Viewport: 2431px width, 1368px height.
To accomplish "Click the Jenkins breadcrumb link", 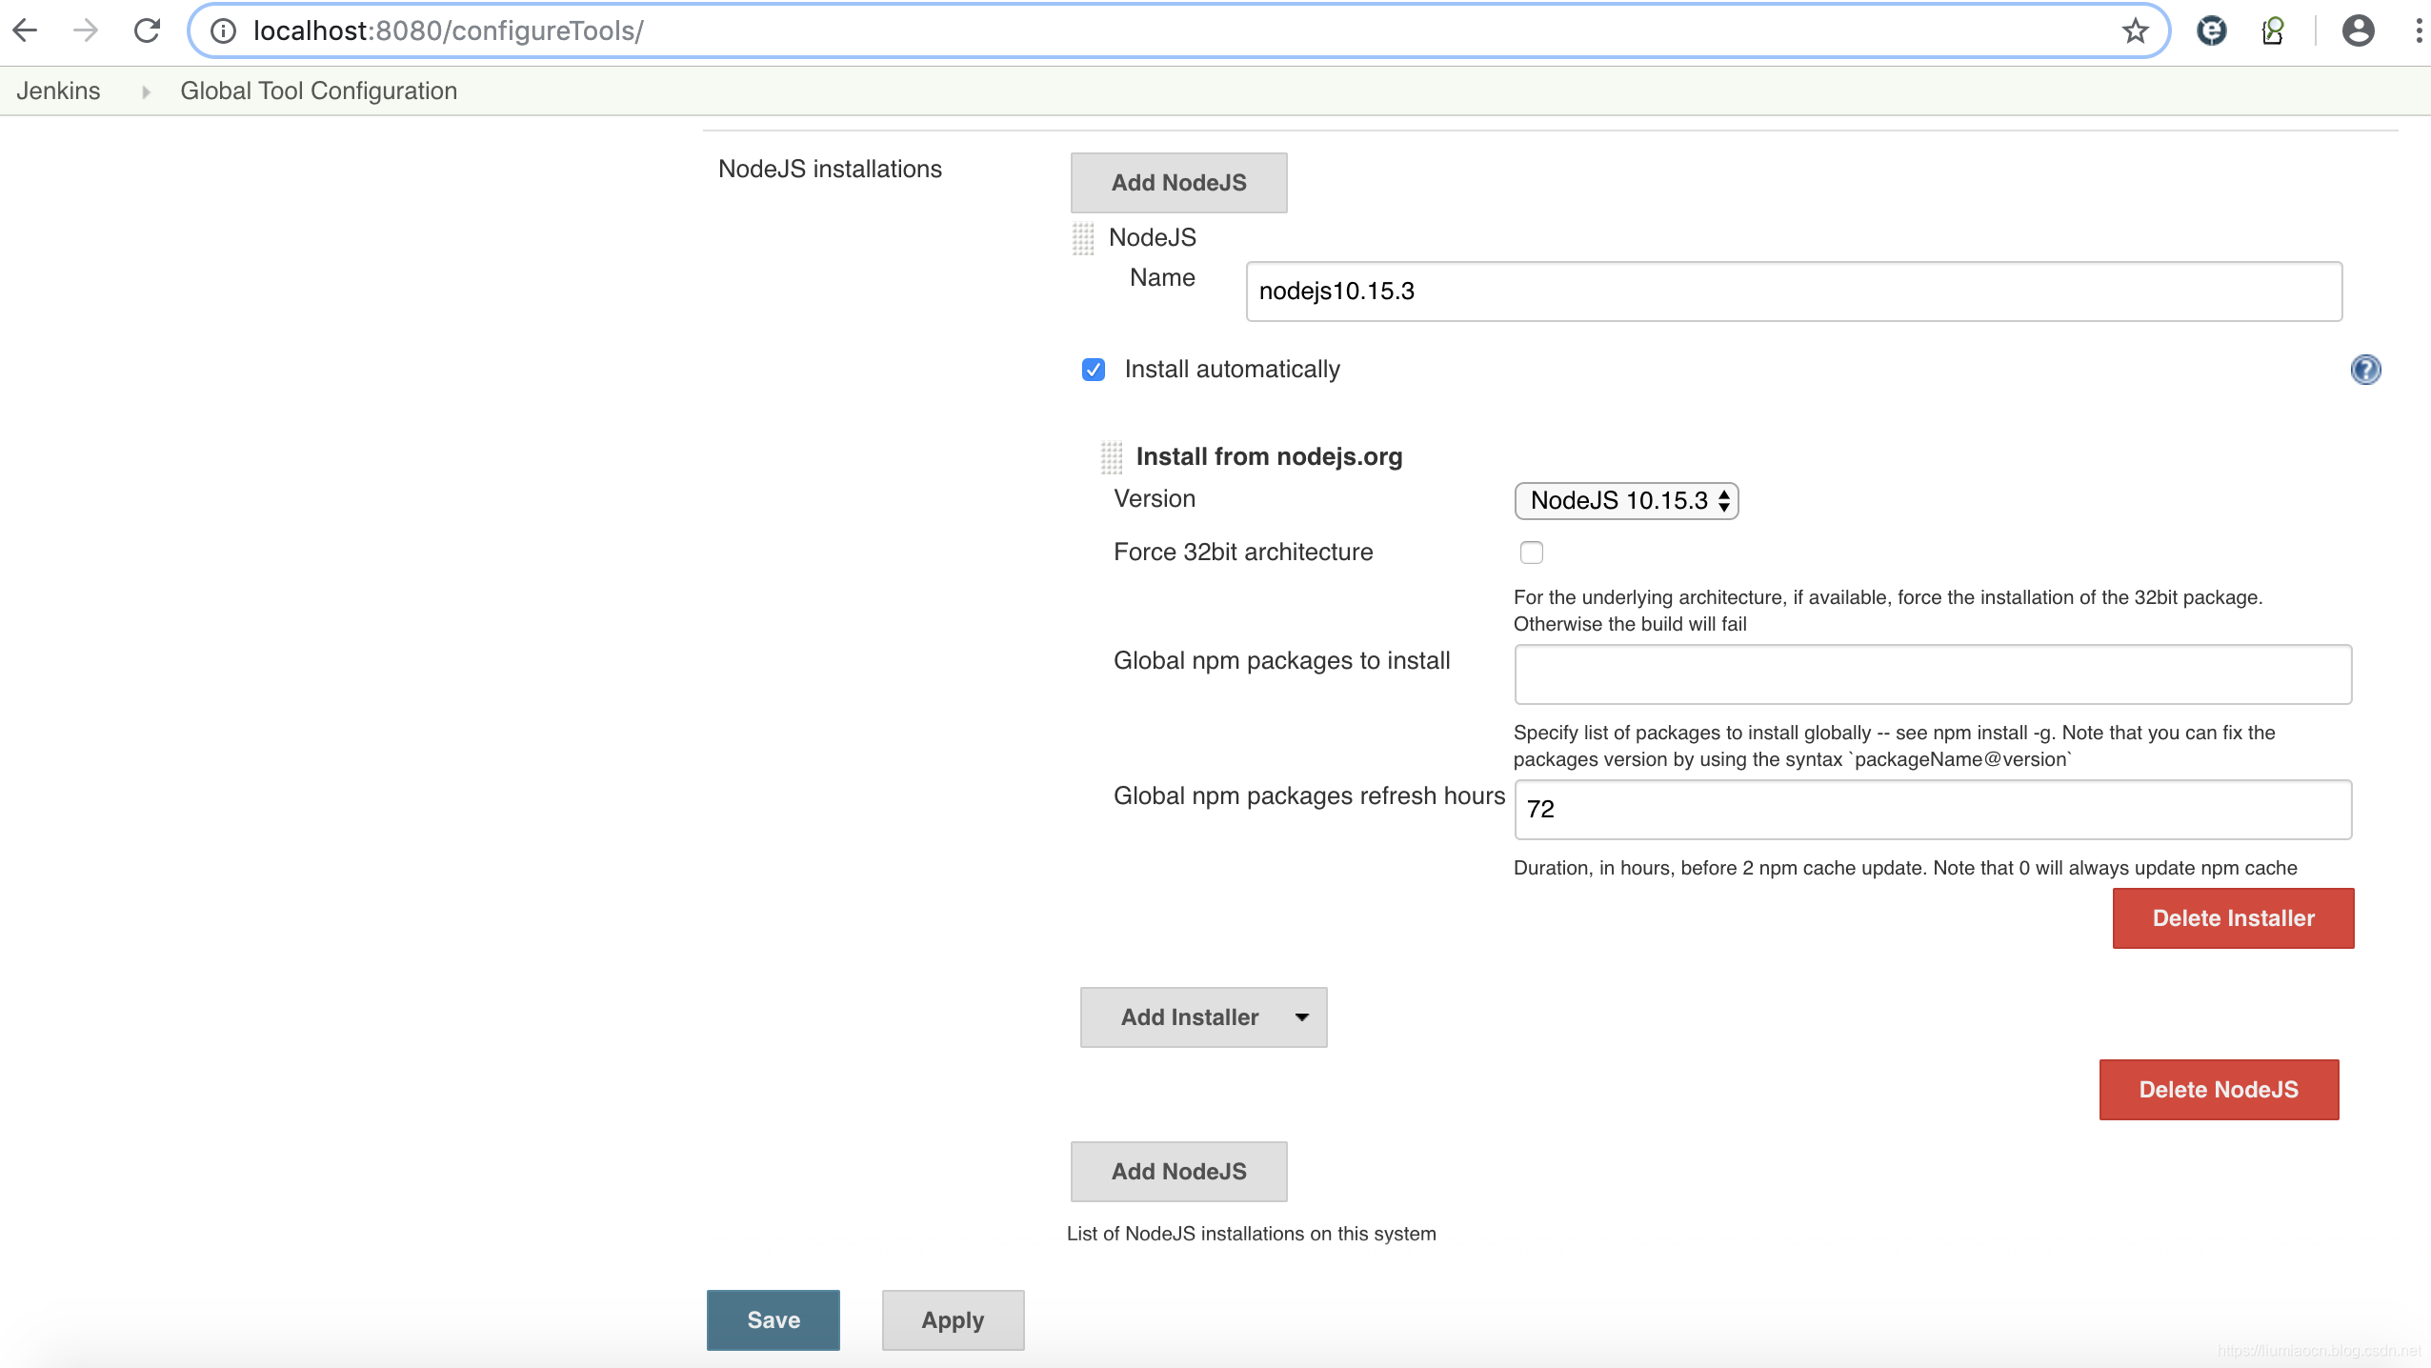I will [x=58, y=91].
